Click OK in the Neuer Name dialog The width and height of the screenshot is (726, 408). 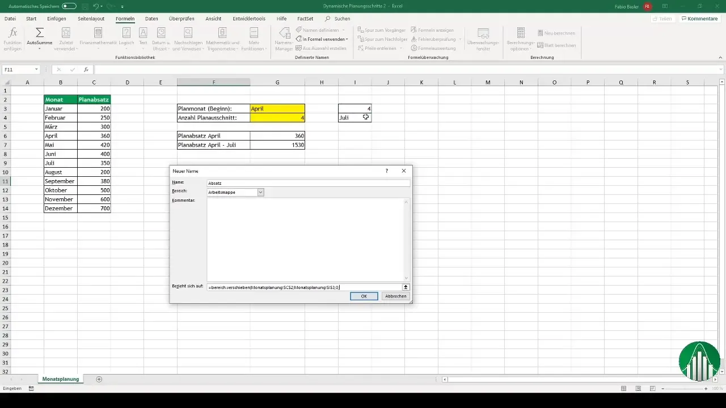pyautogui.click(x=364, y=296)
